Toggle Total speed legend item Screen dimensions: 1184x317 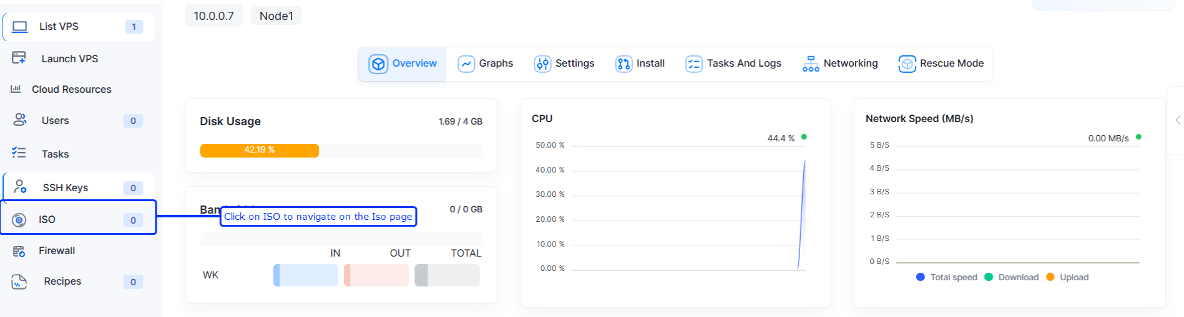[947, 277]
